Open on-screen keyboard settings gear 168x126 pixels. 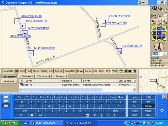click(162, 104)
